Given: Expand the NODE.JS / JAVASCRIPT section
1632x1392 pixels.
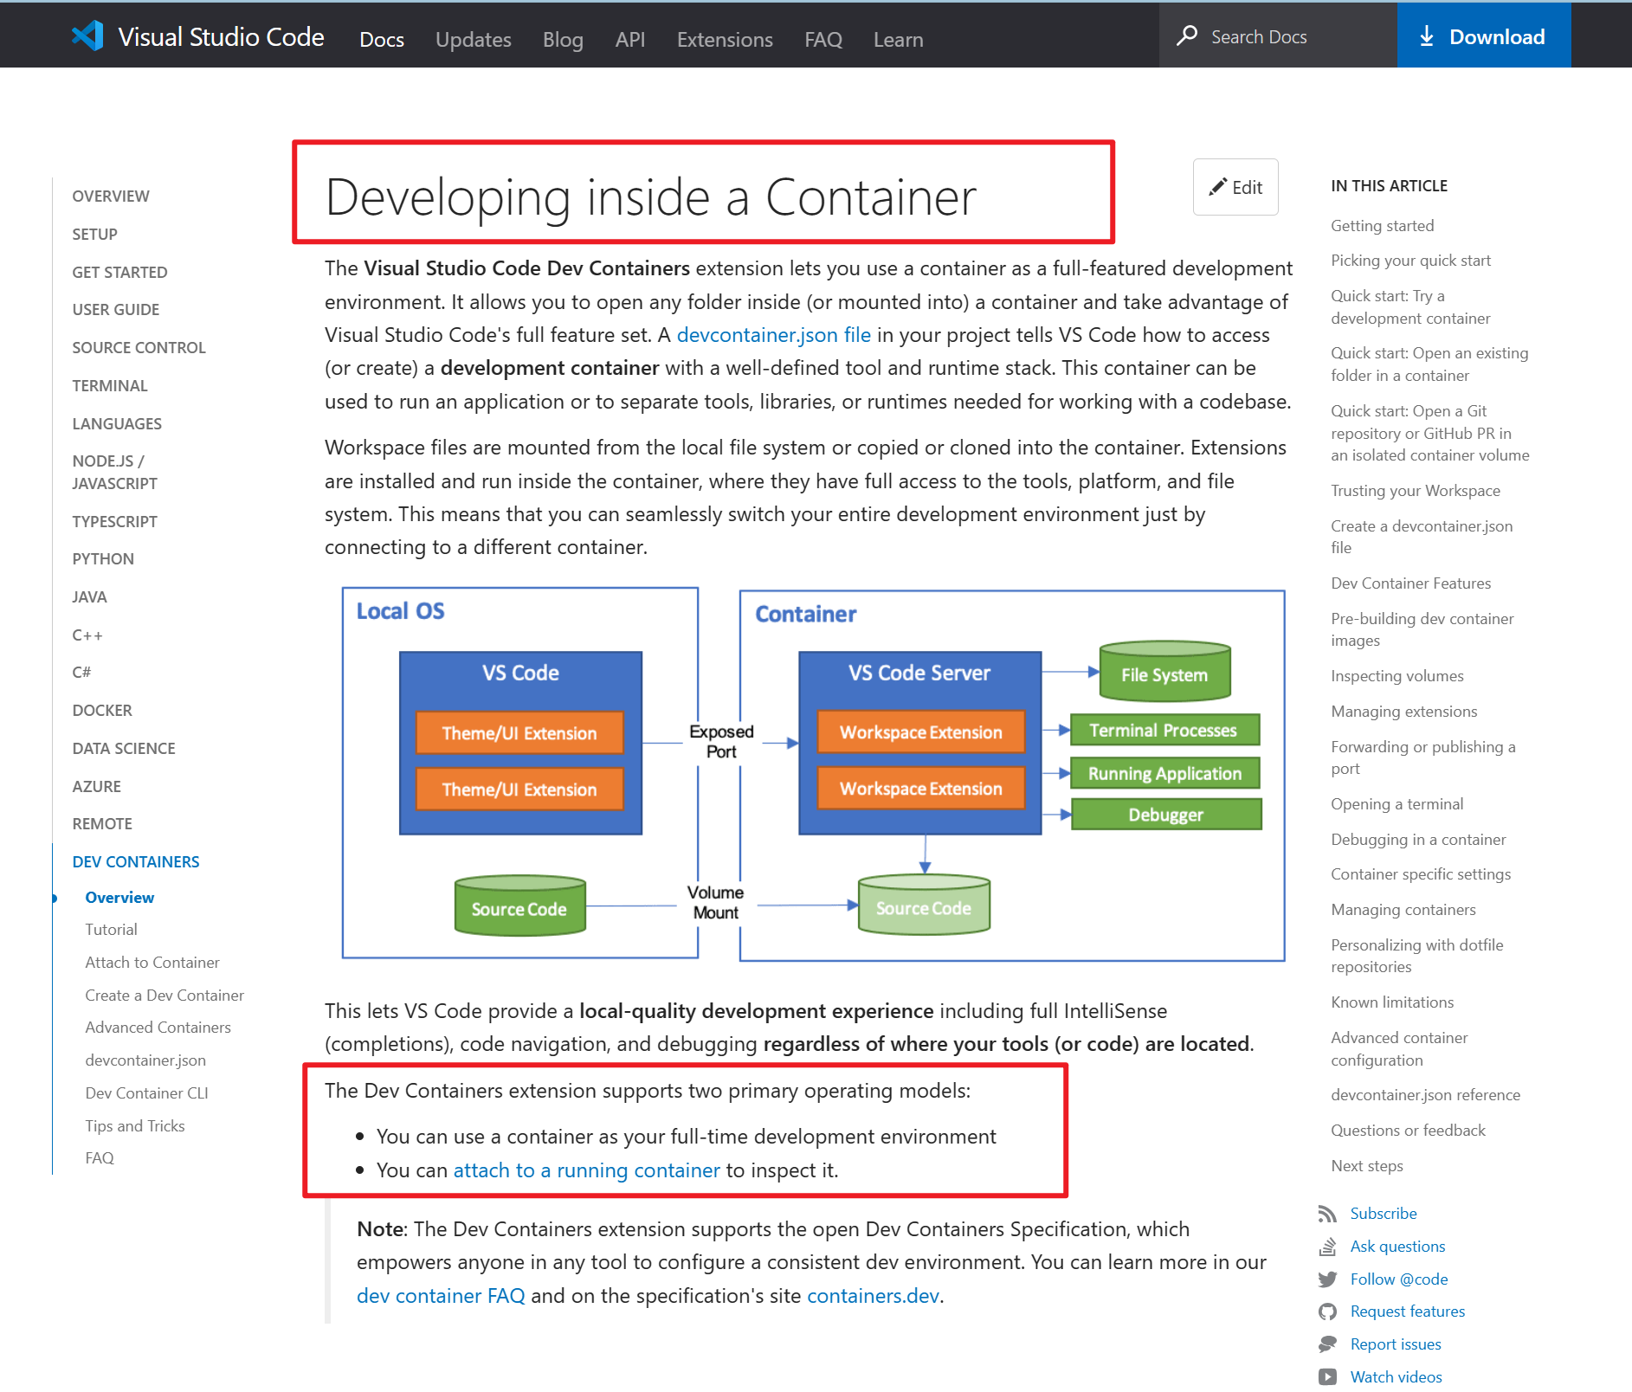Looking at the screenshot, I should point(114,472).
